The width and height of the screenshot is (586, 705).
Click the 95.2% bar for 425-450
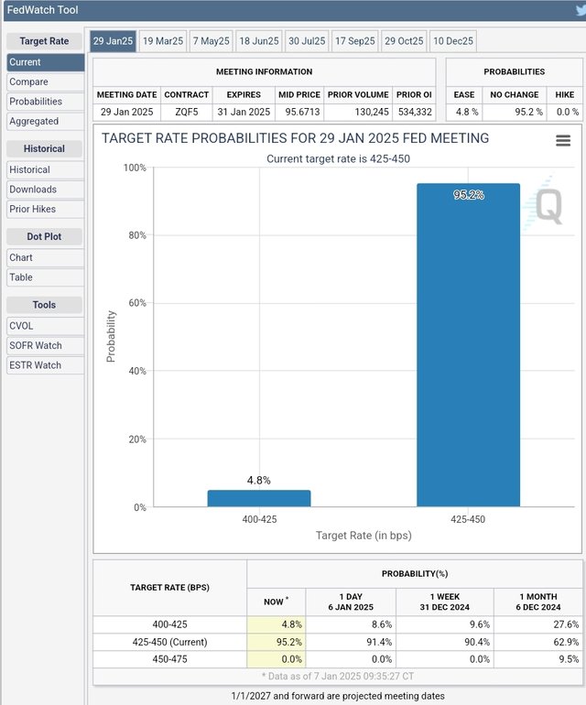(468, 345)
